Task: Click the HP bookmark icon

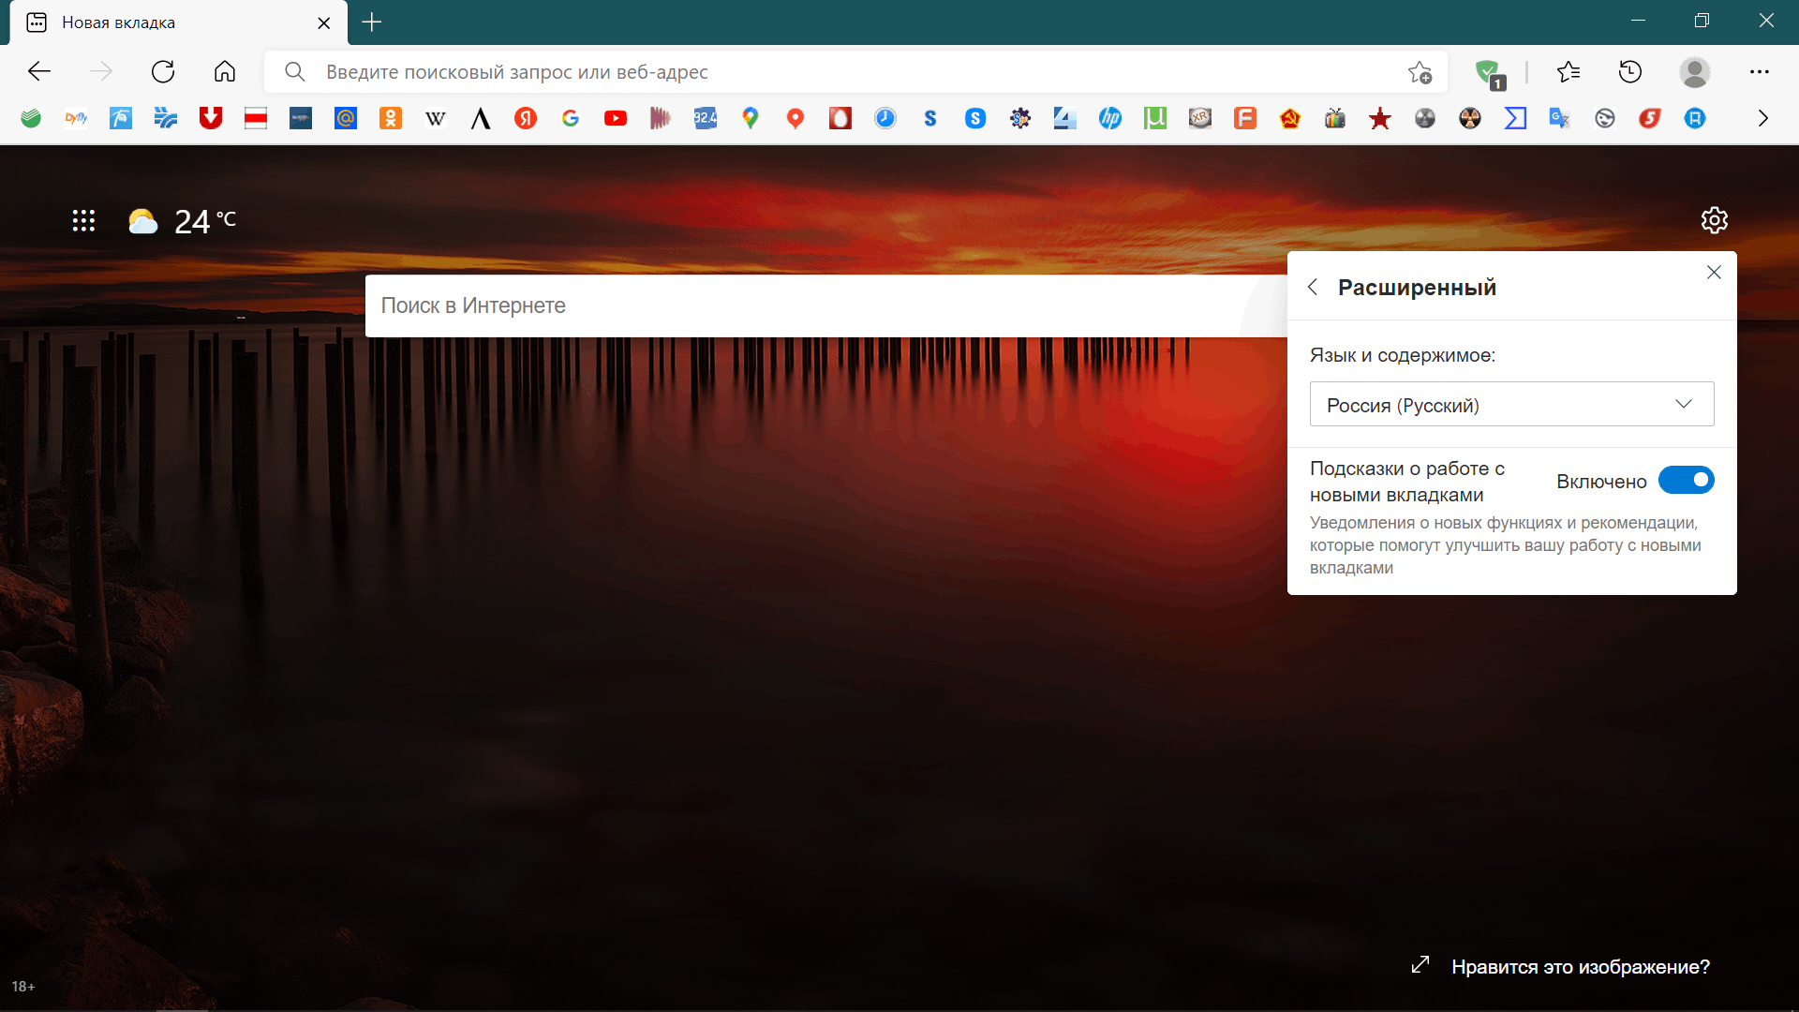Action: click(1108, 117)
